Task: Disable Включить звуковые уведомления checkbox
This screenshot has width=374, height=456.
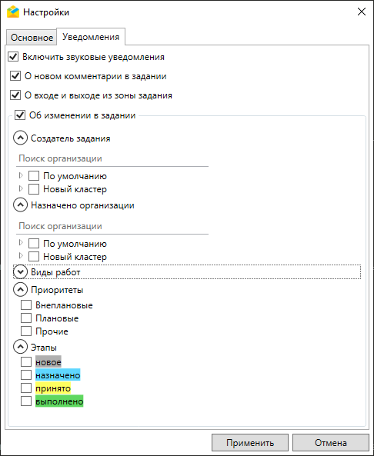Action: [x=13, y=57]
